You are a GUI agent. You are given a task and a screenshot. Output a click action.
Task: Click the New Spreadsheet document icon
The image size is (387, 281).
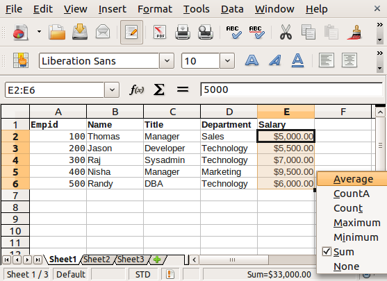click(20, 33)
